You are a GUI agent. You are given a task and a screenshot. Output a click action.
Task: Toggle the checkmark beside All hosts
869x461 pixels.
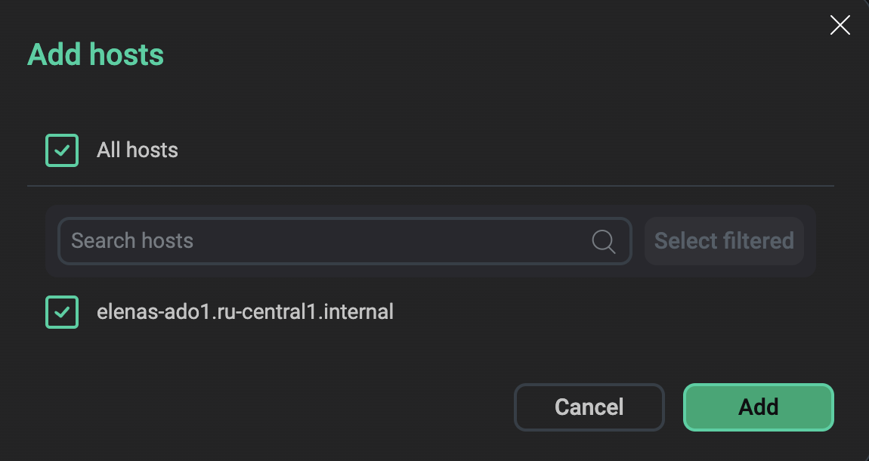tap(62, 150)
